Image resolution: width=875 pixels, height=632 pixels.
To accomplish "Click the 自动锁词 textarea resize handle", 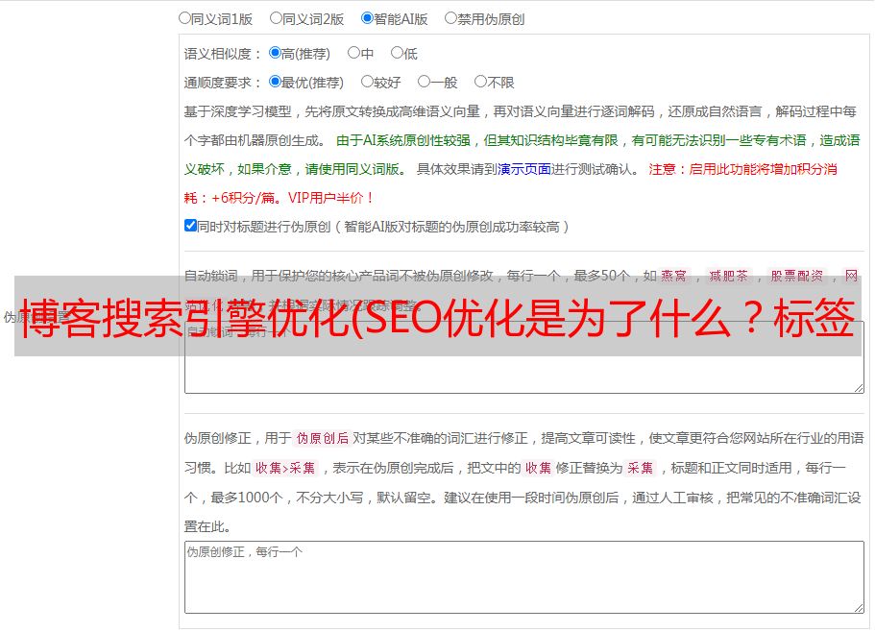I will point(858,387).
